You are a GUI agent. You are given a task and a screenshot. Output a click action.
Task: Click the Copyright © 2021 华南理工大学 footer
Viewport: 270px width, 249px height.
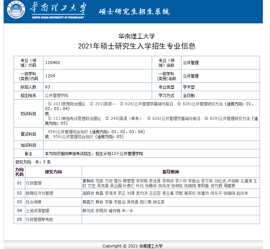point(133,246)
